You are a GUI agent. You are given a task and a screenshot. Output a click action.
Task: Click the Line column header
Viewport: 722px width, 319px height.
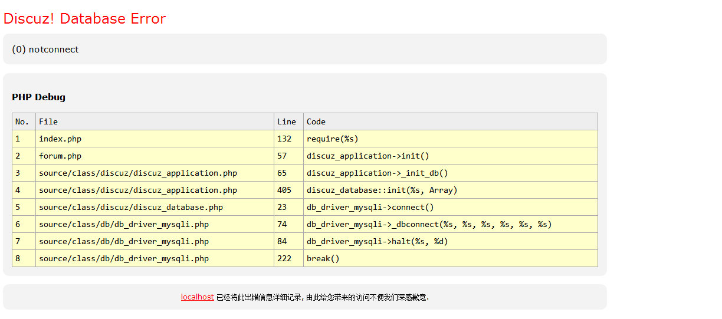[288, 121]
